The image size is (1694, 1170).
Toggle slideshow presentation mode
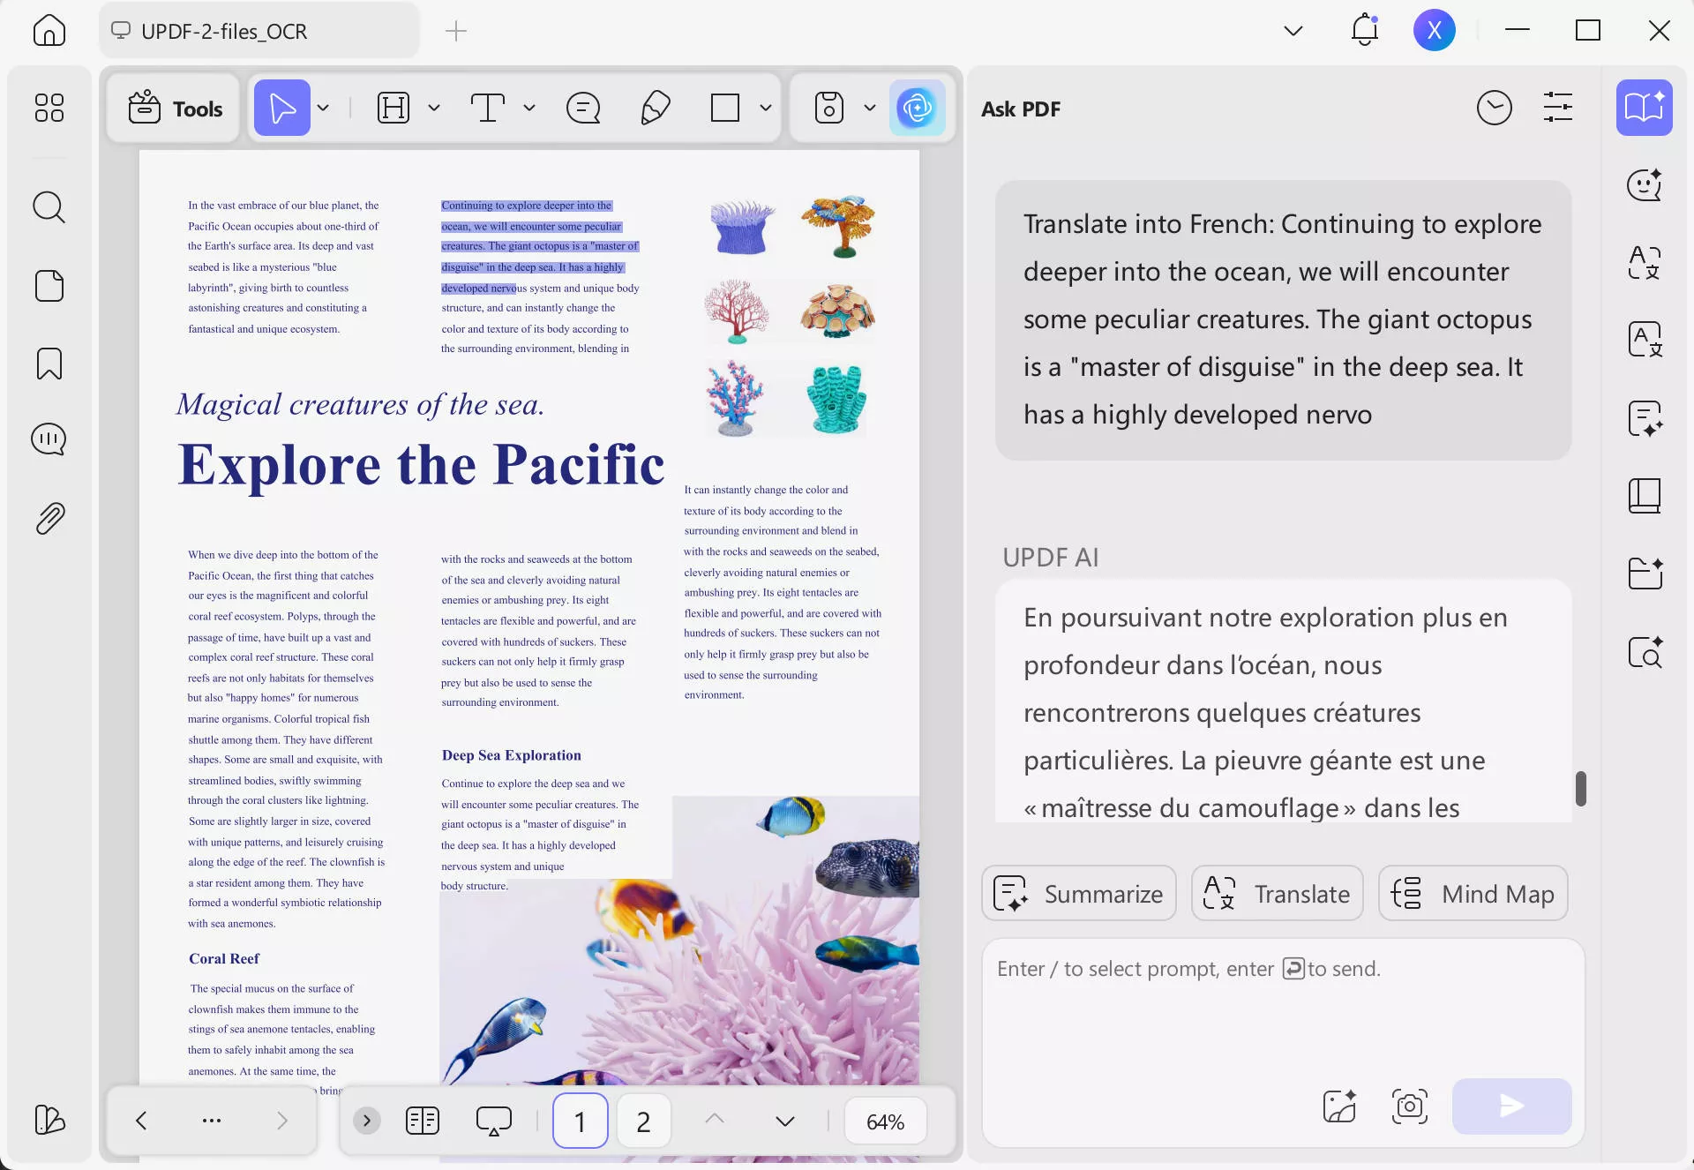coord(493,1121)
